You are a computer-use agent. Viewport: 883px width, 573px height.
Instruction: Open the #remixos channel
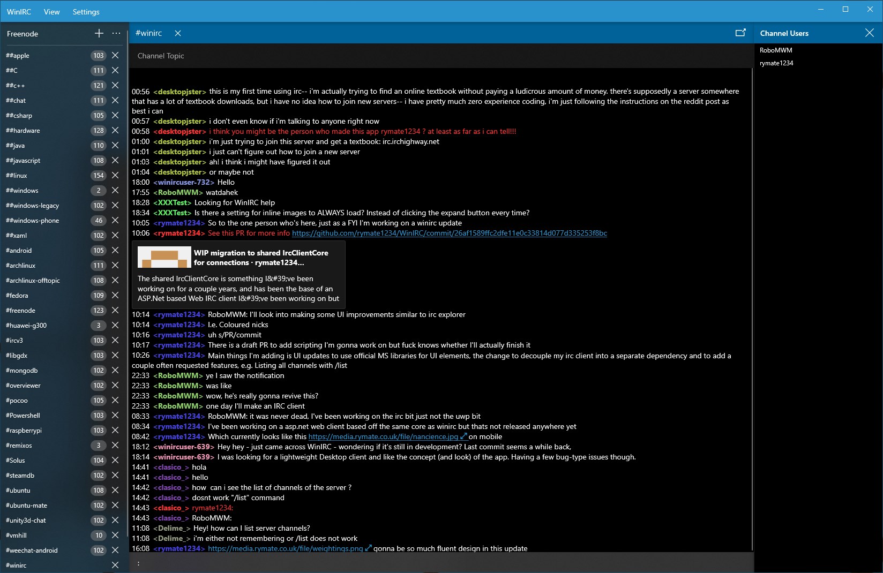19,446
